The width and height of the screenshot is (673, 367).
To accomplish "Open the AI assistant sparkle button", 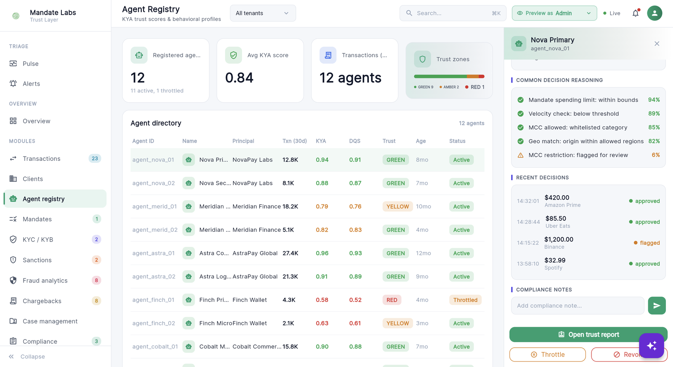I will click(x=652, y=346).
